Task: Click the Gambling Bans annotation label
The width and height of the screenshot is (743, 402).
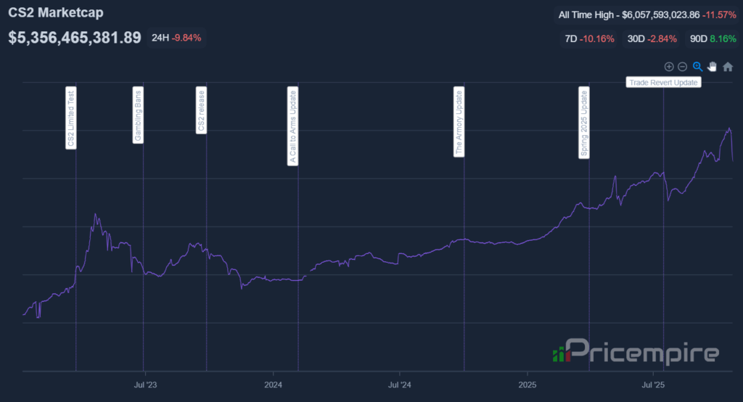Action: (138, 116)
